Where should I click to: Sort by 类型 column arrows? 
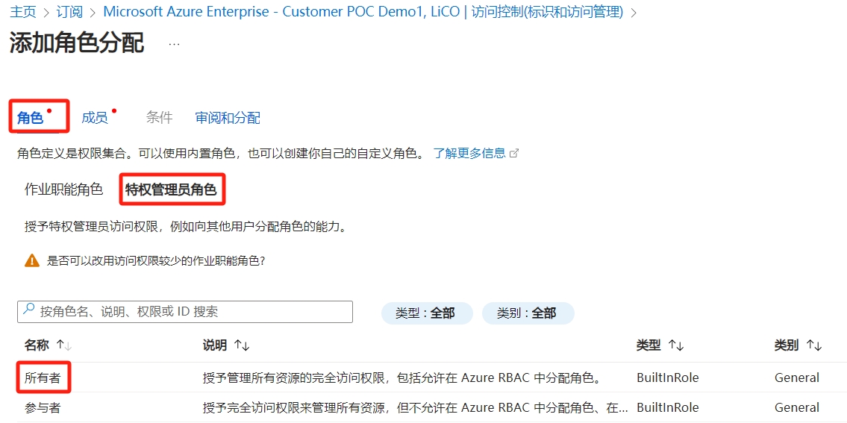point(676,345)
